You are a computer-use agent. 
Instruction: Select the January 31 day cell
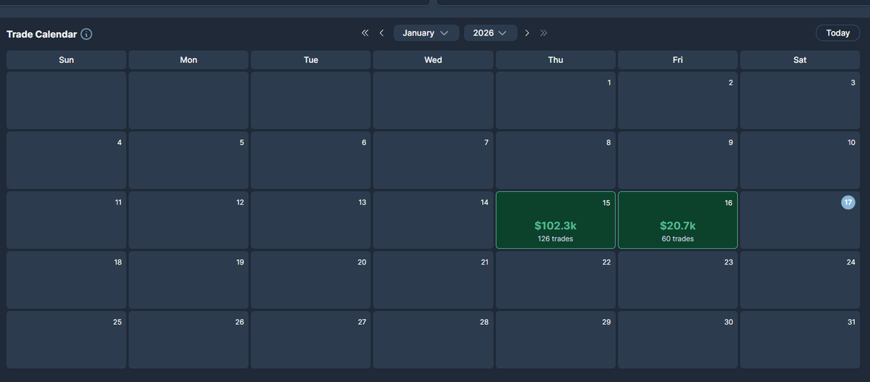point(800,340)
